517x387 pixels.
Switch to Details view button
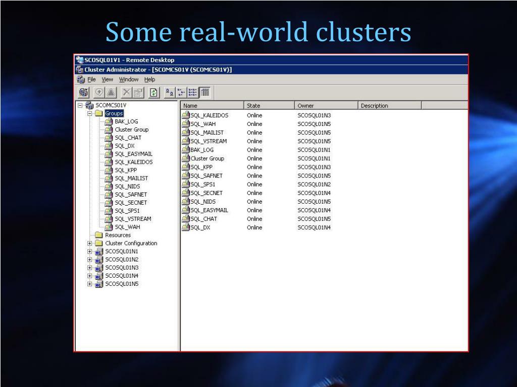[x=204, y=93]
